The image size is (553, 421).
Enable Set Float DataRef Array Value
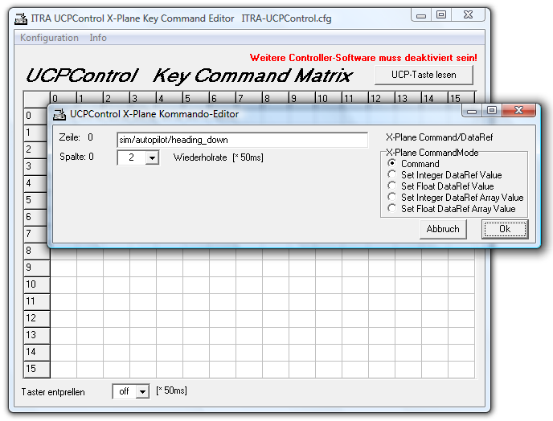(x=391, y=209)
